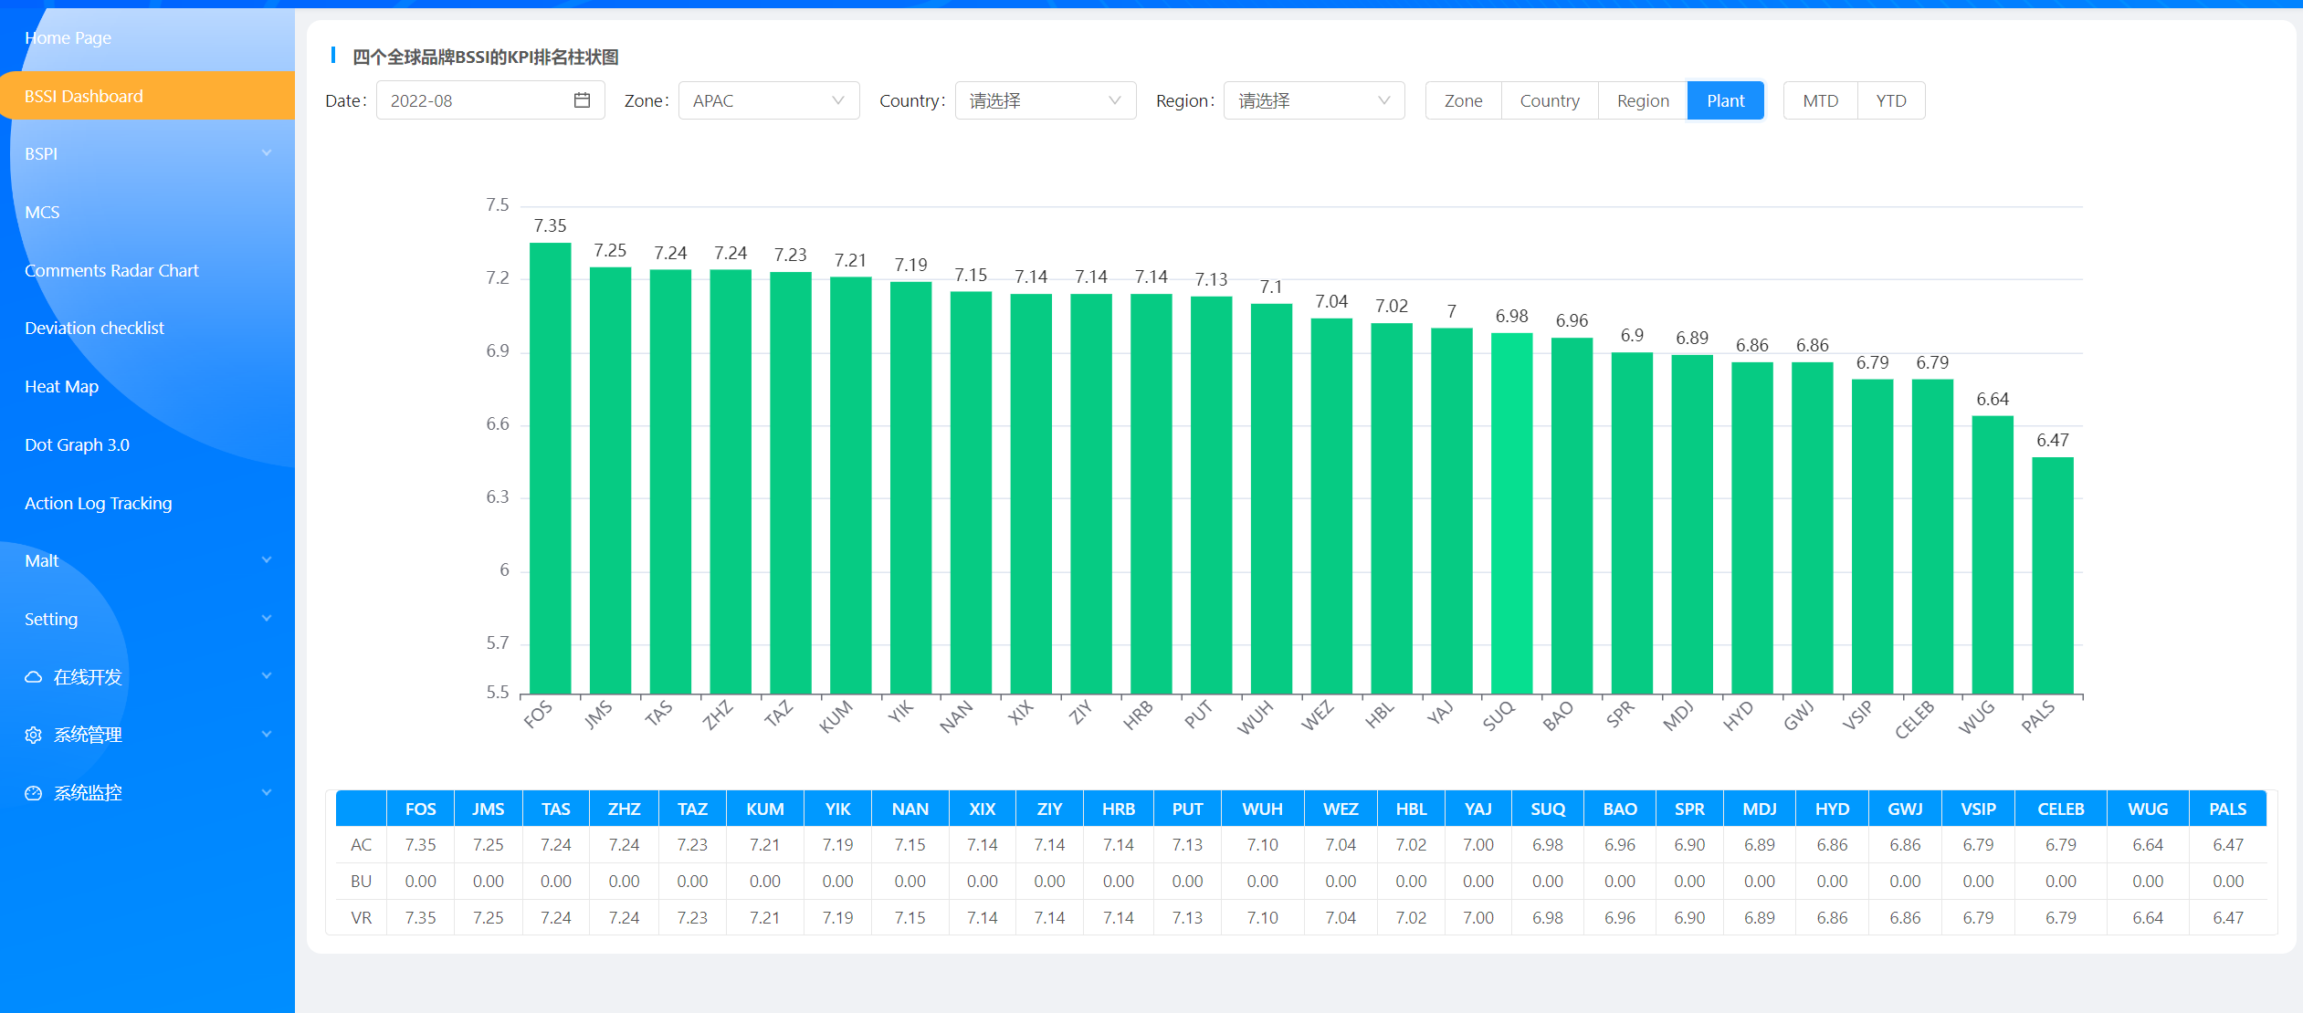Click the FOS column header in table

pyautogui.click(x=420, y=809)
